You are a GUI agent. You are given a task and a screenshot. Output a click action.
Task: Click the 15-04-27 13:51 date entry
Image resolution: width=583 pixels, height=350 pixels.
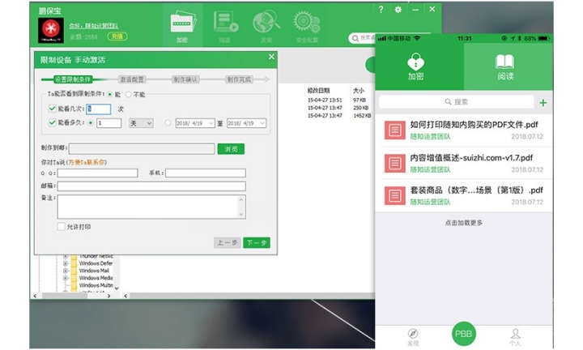[325, 100]
